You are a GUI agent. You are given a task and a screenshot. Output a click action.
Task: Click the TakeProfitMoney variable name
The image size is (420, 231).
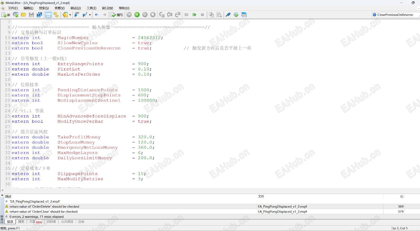pyautogui.click(x=79, y=137)
